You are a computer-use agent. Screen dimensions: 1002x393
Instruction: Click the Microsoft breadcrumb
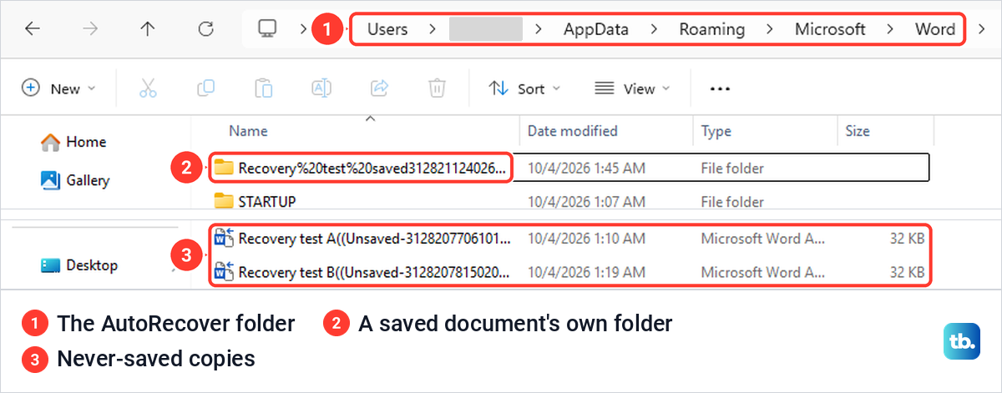click(x=830, y=29)
